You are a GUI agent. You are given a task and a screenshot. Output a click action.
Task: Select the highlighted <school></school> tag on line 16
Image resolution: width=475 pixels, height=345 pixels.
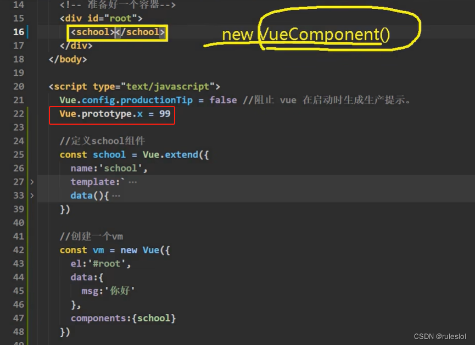(116, 32)
